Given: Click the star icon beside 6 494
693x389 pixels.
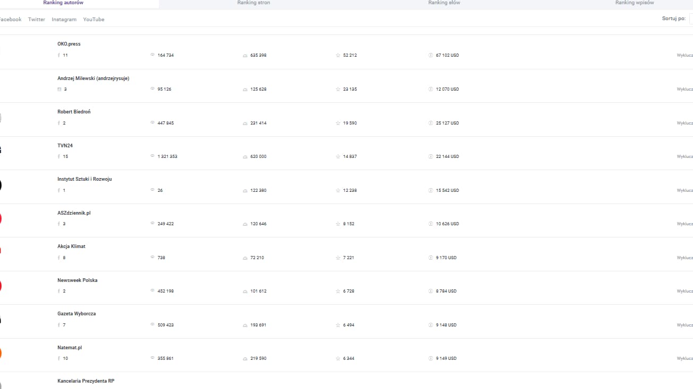Looking at the screenshot, I should (338, 325).
